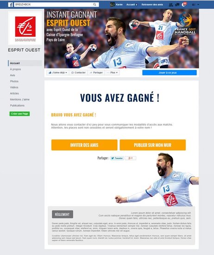
Task: Click the Jouer à ce jeux button
Action: click(170, 72)
